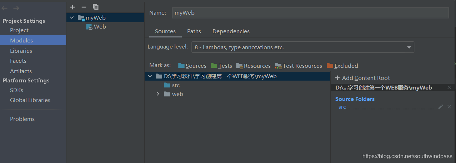Mark folder as Resources
Screen dimensions: 456x163
pyautogui.click(x=253, y=66)
